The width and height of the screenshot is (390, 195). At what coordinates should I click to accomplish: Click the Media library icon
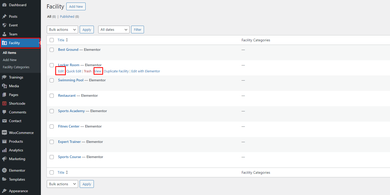[4, 86]
